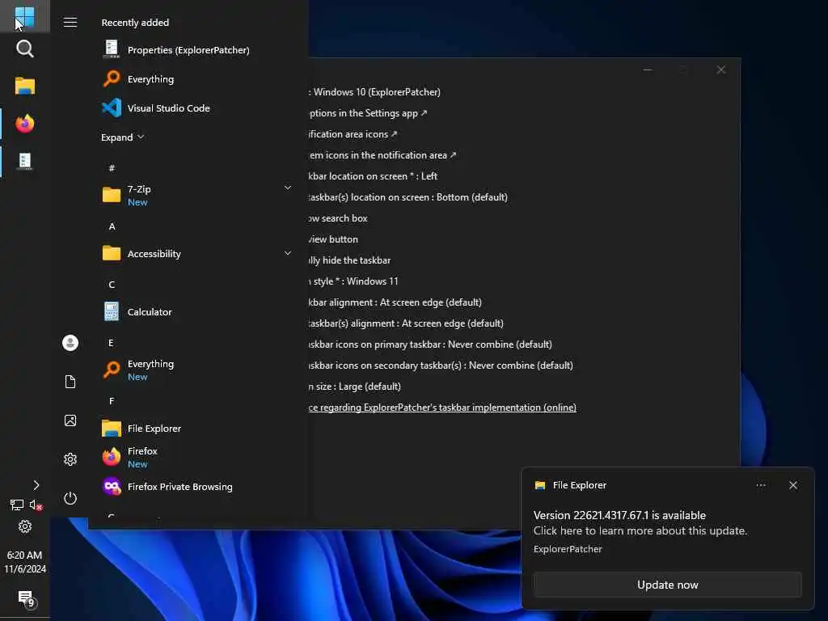This screenshot has height=621, width=828.
Task: Toggle the show search box option
Action: point(339,218)
